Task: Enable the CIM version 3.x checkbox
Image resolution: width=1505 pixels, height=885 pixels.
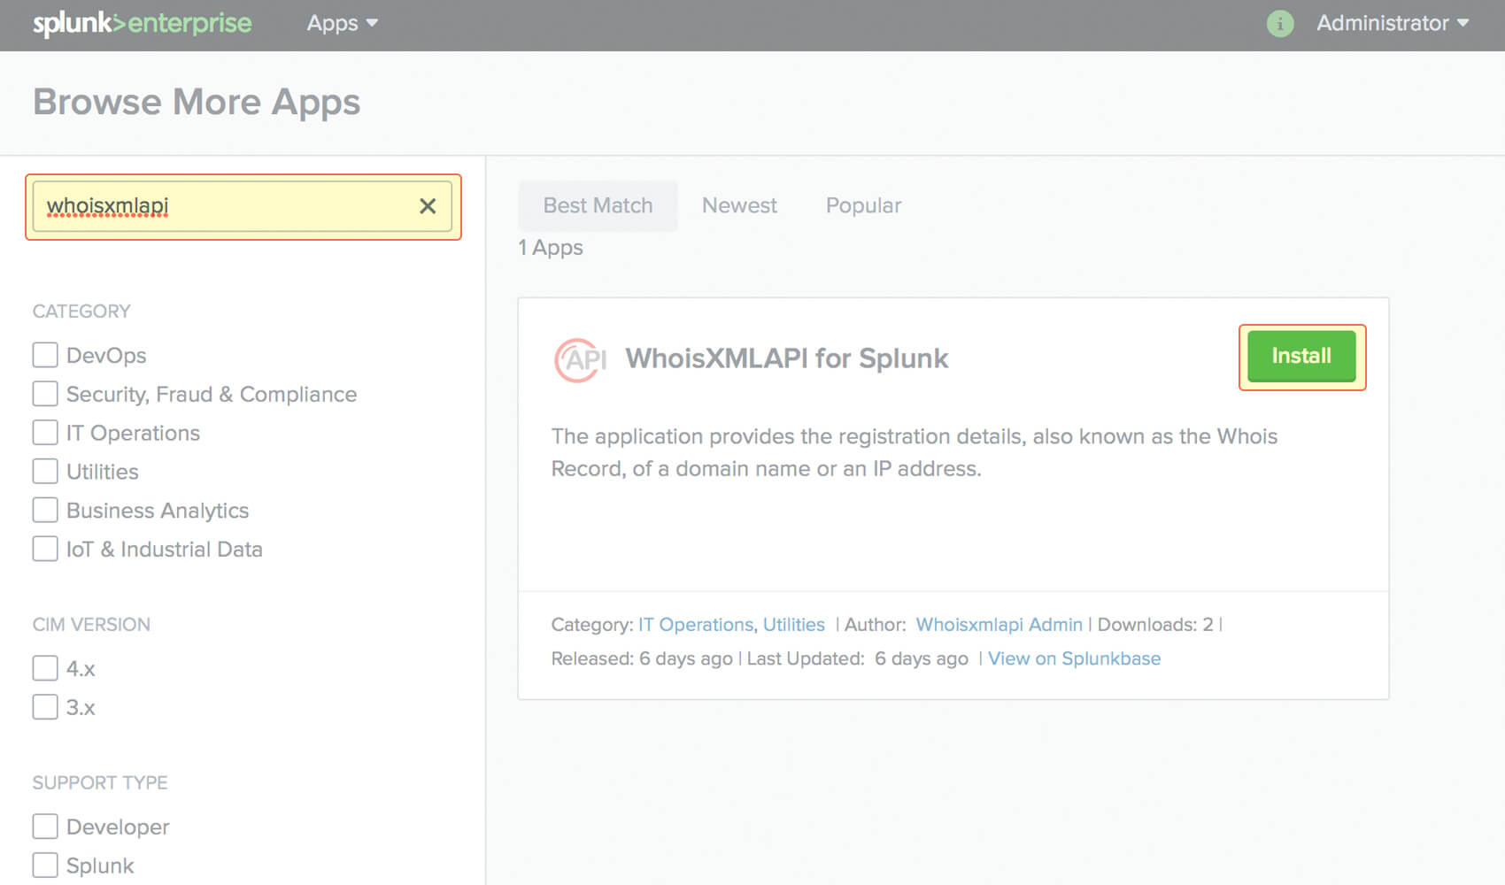Action: [45, 707]
